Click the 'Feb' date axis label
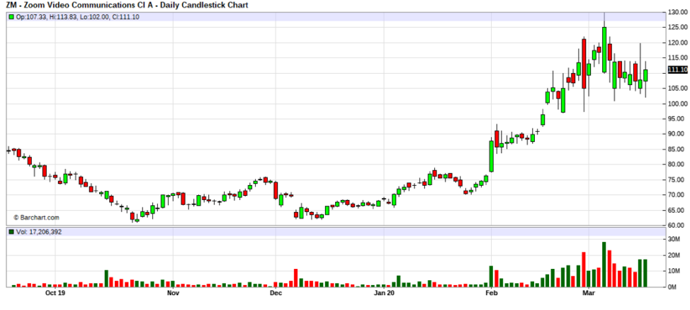This screenshot has width=690, height=310. click(x=492, y=292)
